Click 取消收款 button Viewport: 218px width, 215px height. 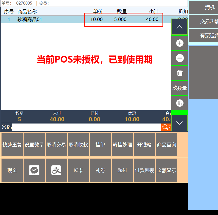[78, 145]
